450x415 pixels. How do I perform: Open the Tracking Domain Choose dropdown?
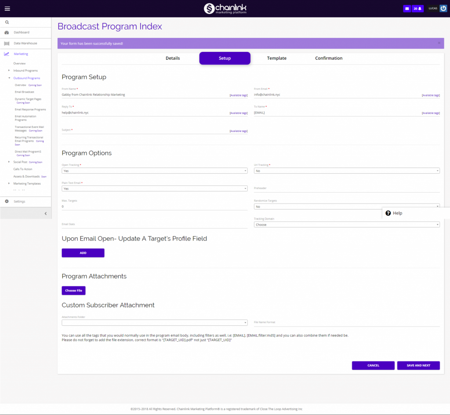coord(347,224)
